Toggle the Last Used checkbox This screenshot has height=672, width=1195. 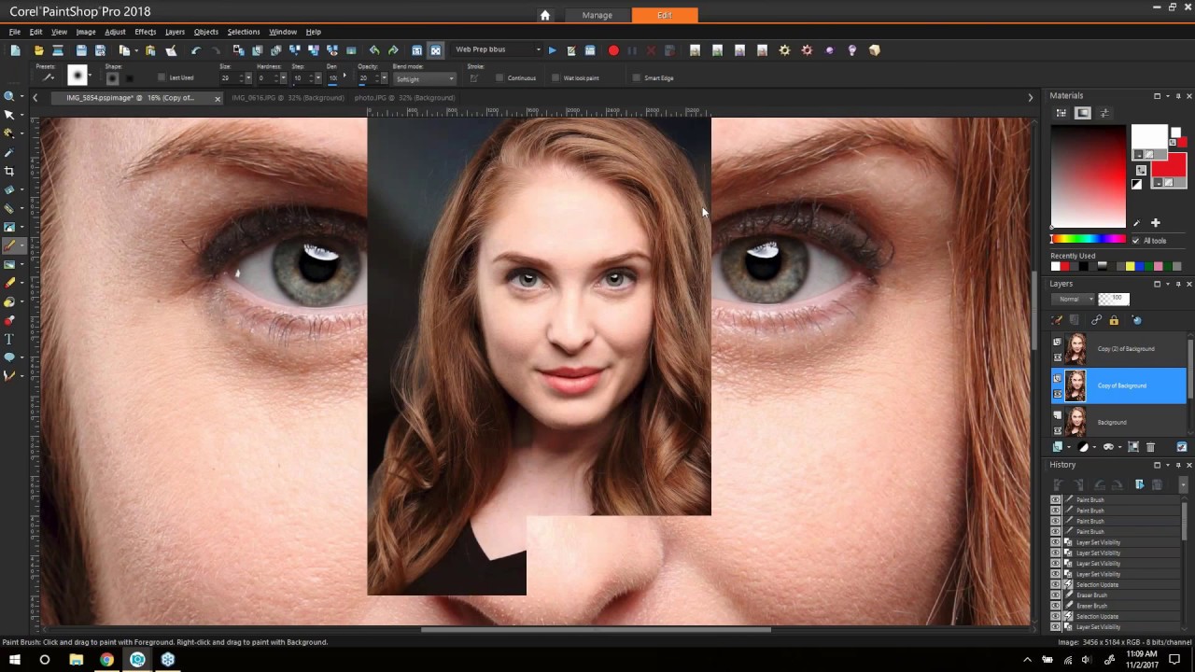click(x=162, y=77)
